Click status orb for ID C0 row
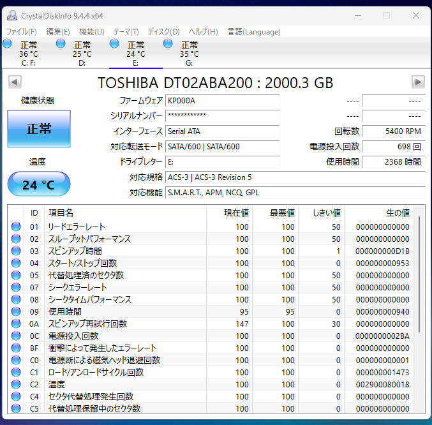This screenshot has width=432, height=425. [16, 360]
